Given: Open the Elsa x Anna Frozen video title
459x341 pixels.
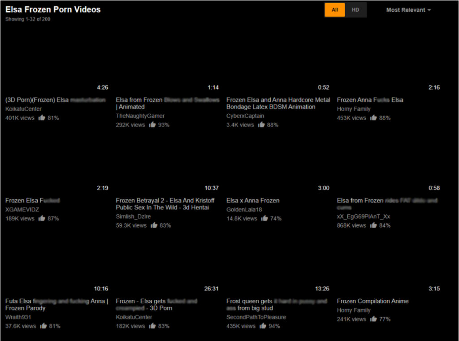Looking at the screenshot, I should 253,200.
